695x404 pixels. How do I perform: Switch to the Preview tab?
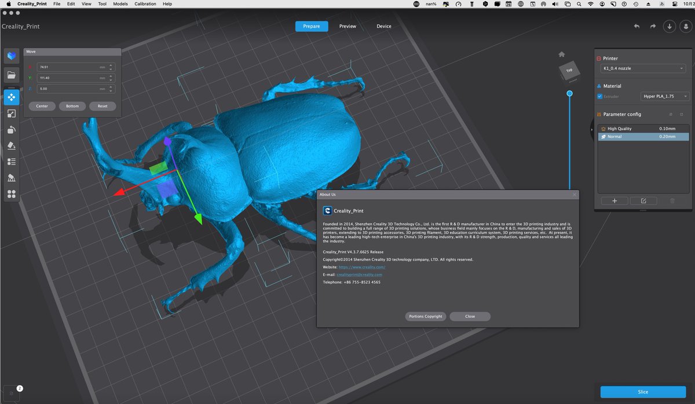tap(348, 26)
